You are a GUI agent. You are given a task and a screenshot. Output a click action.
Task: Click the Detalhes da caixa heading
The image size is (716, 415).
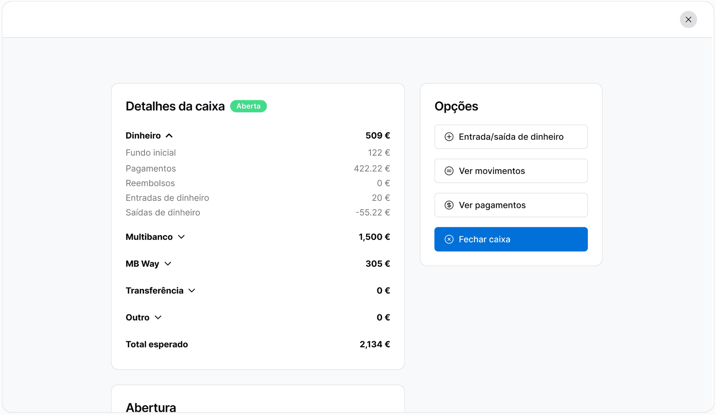[175, 106]
